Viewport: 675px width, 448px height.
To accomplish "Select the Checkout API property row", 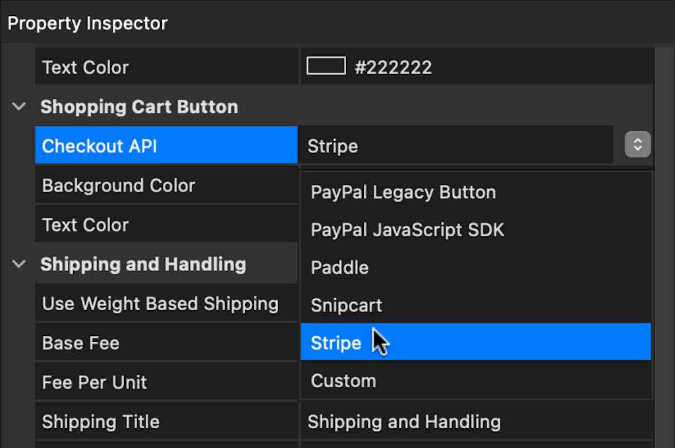I will coord(166,145).
